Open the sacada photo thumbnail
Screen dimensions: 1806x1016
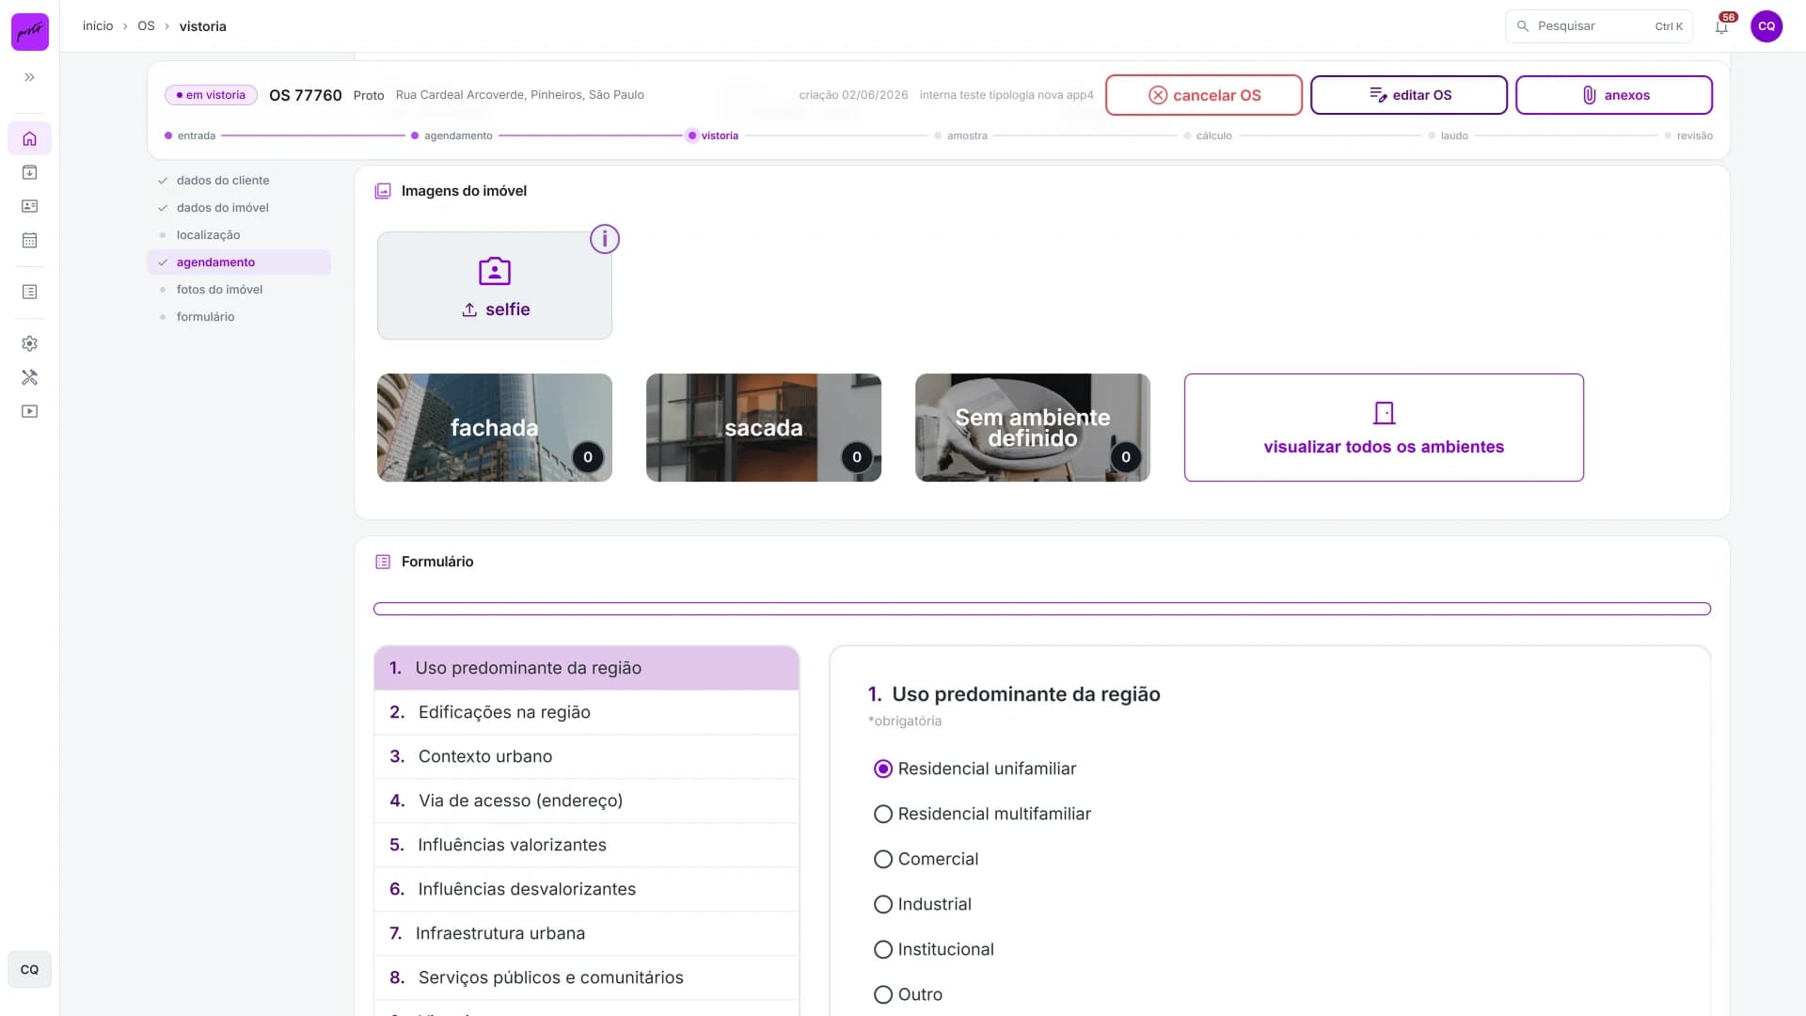[x=764, y=427]
